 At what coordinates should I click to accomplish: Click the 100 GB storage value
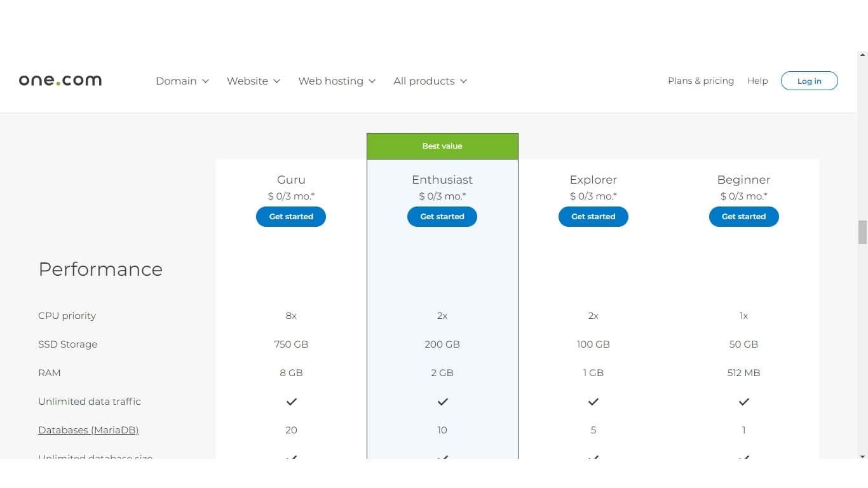593,344
